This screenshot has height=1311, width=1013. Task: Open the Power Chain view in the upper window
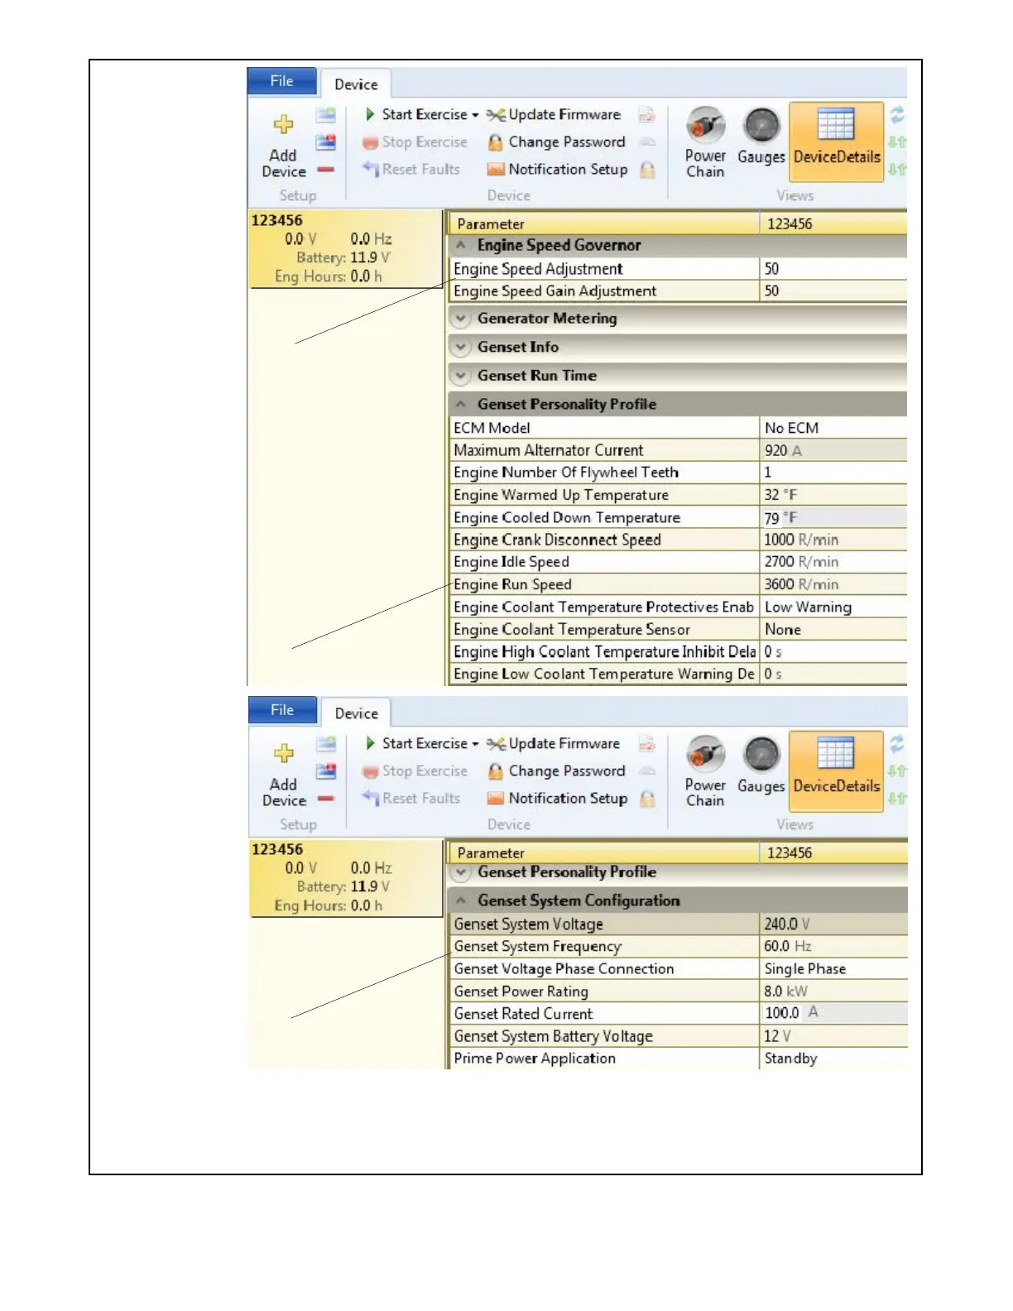tap(705, 142)
